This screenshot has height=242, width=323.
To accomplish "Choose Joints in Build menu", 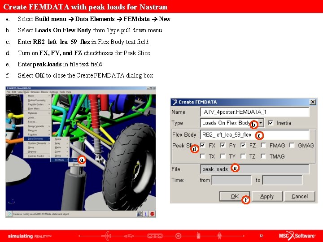I will tap(37, 117).
